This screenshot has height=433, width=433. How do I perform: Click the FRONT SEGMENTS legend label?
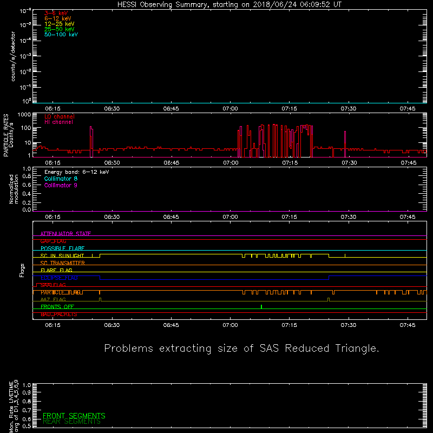pyautogui.click(x=74, y=416)
